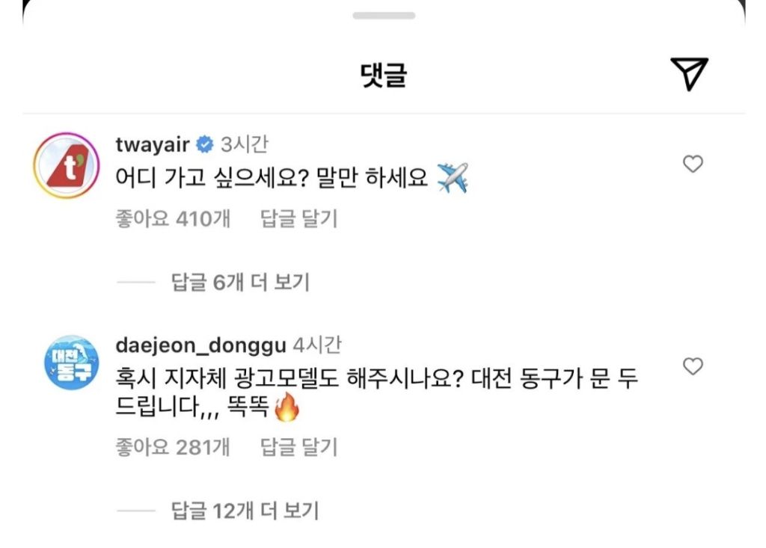Reply to the daejeon_donggu comment with 답글 달기
The image size is (766, 548).
click(298, 447)
